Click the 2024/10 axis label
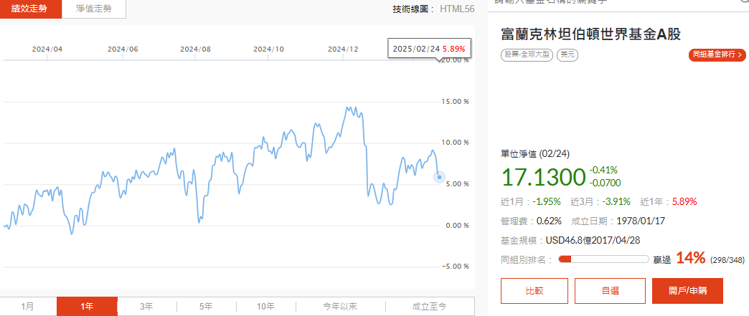The image size is (749, 316). pyautogui.click(x=268, y=49)
